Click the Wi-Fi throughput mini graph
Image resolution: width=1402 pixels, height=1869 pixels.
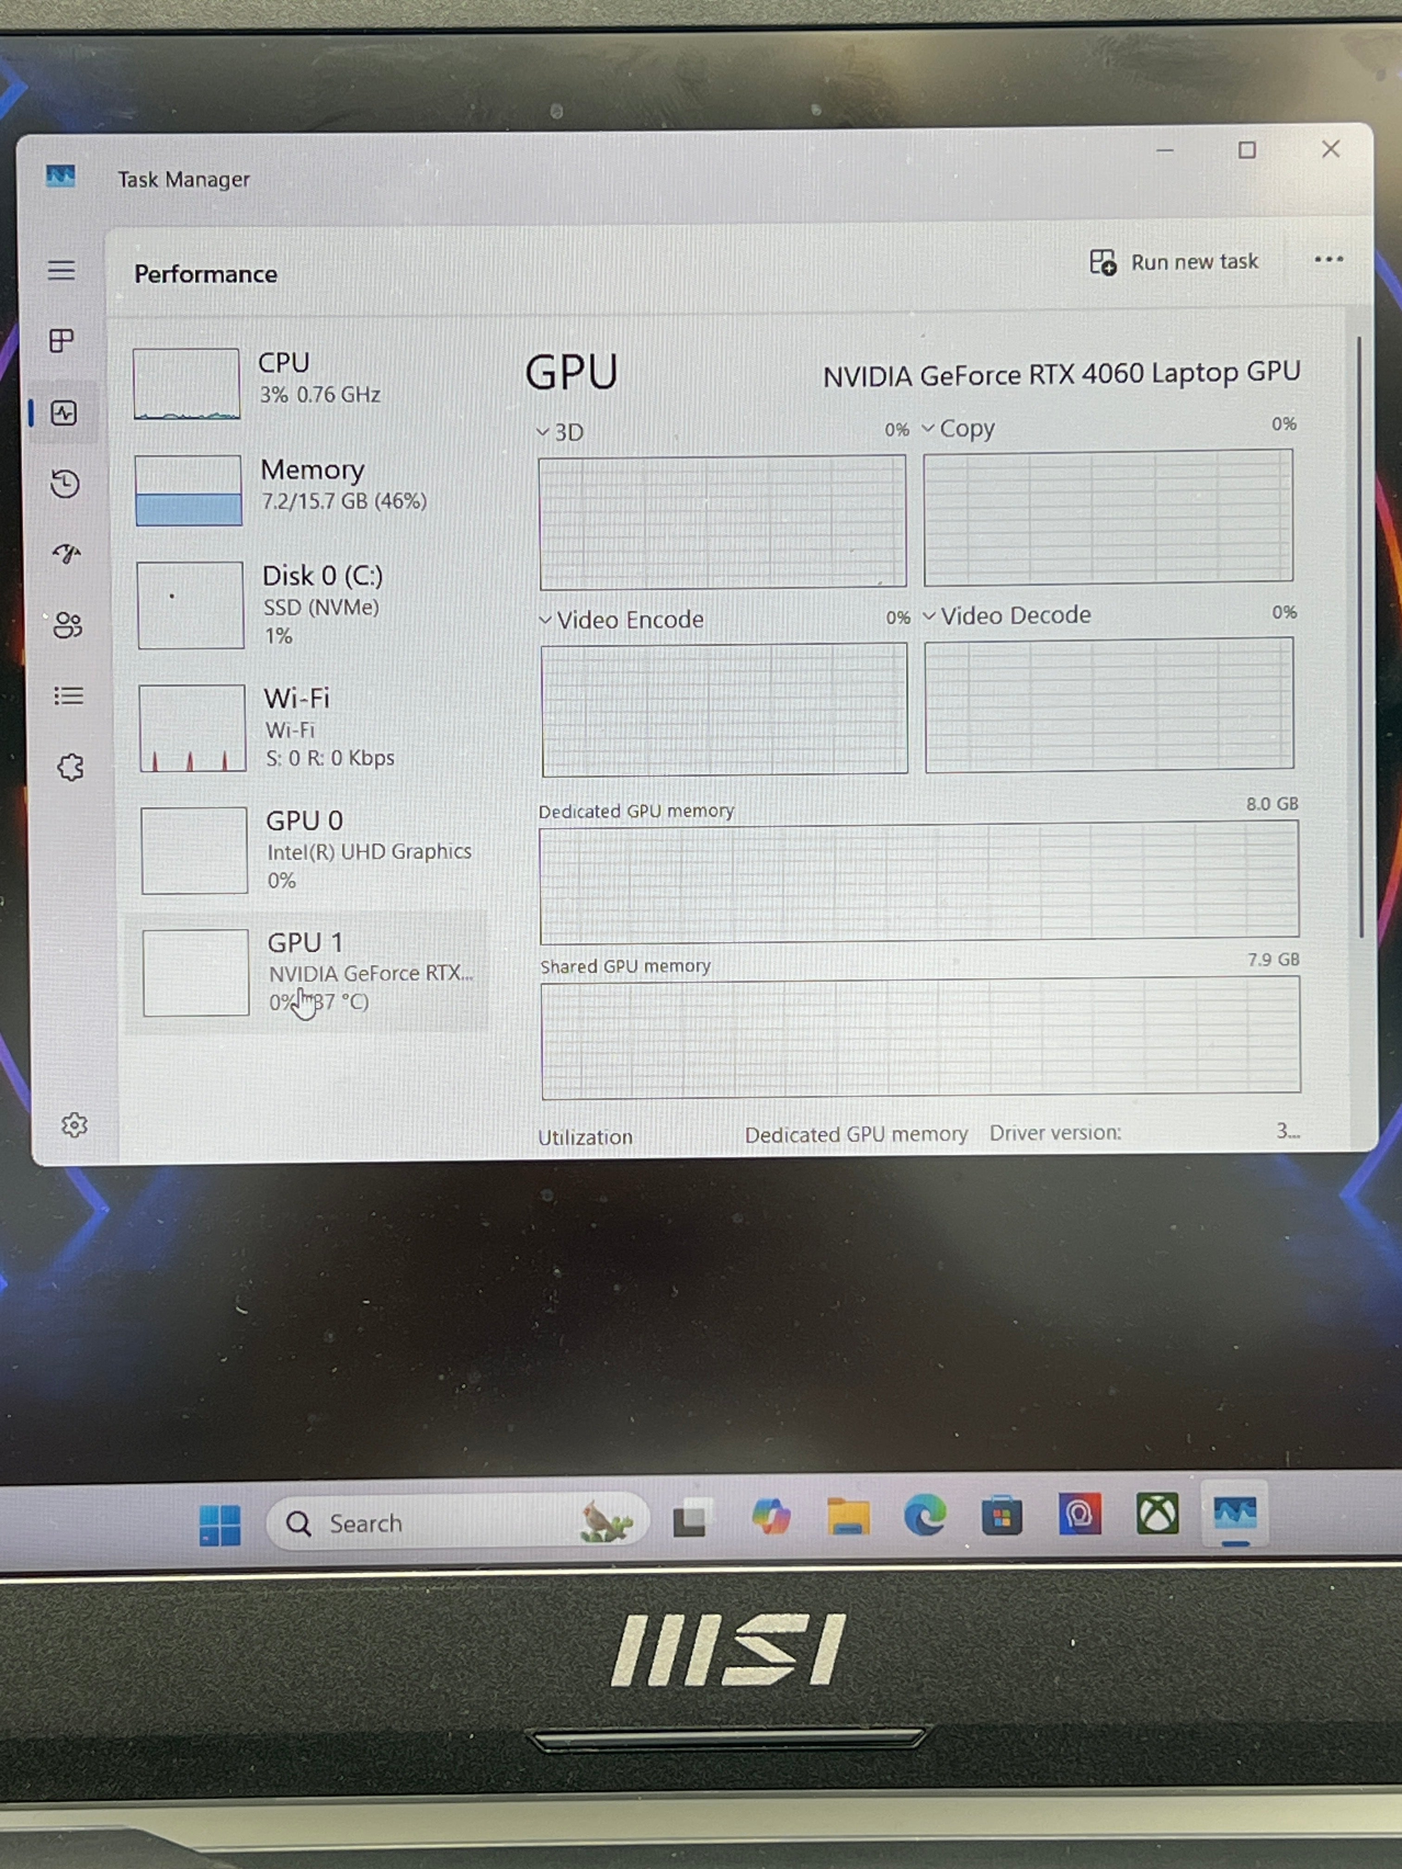tap(192, 728)
